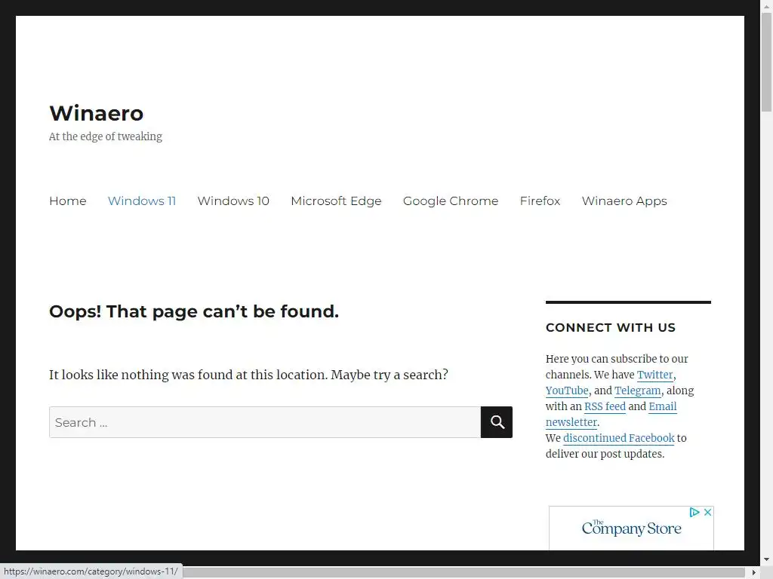Click the Company Store ad banner
Viewport: 773px width, 579px height.
tap(631, 528)
